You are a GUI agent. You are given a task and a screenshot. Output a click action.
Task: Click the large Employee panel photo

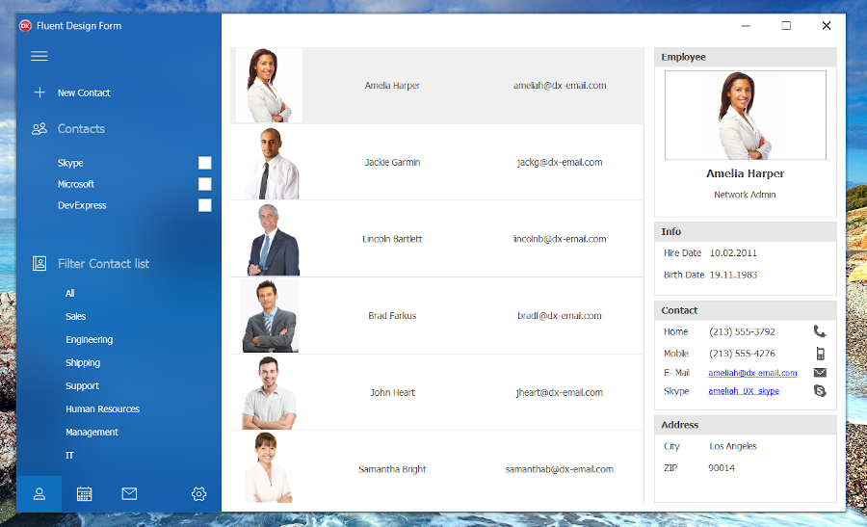tap(746, 115)
